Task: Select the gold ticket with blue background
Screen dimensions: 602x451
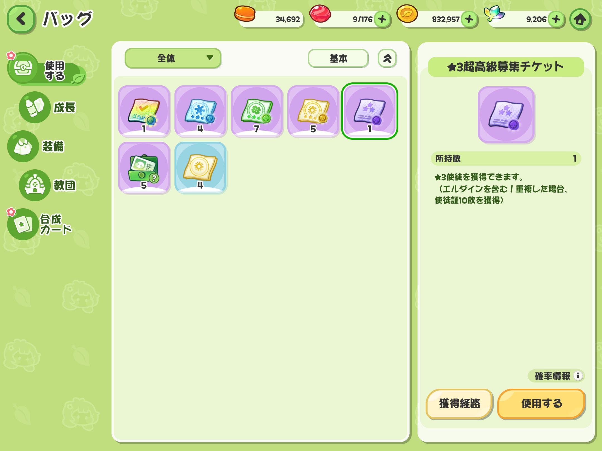Action: [x=200, y=168]
